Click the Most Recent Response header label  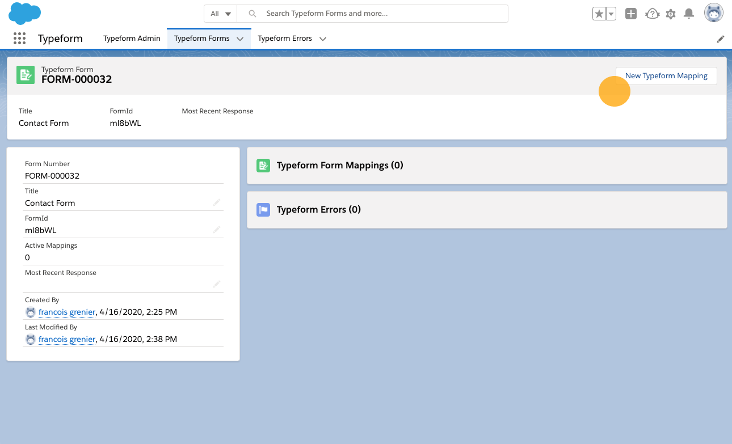218,111
